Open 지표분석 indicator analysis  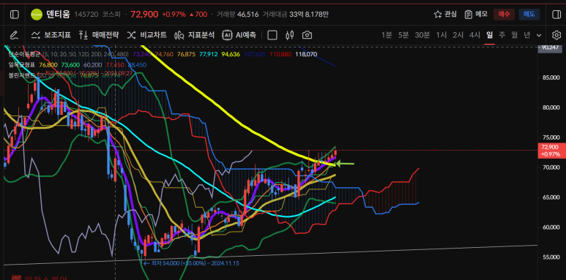[195, 35]
